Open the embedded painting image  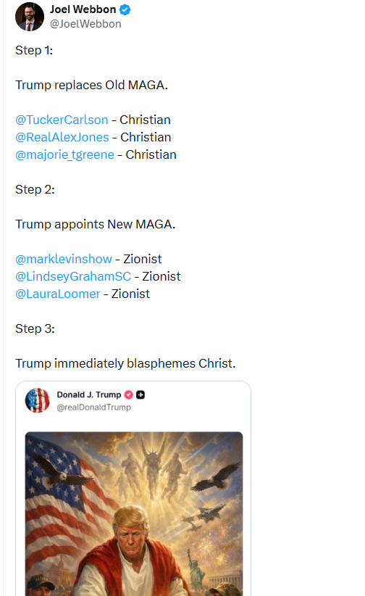(x=134, y=514)
